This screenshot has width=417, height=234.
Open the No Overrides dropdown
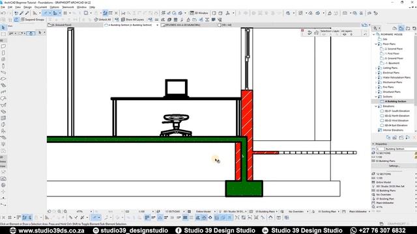tap(308, 211)
